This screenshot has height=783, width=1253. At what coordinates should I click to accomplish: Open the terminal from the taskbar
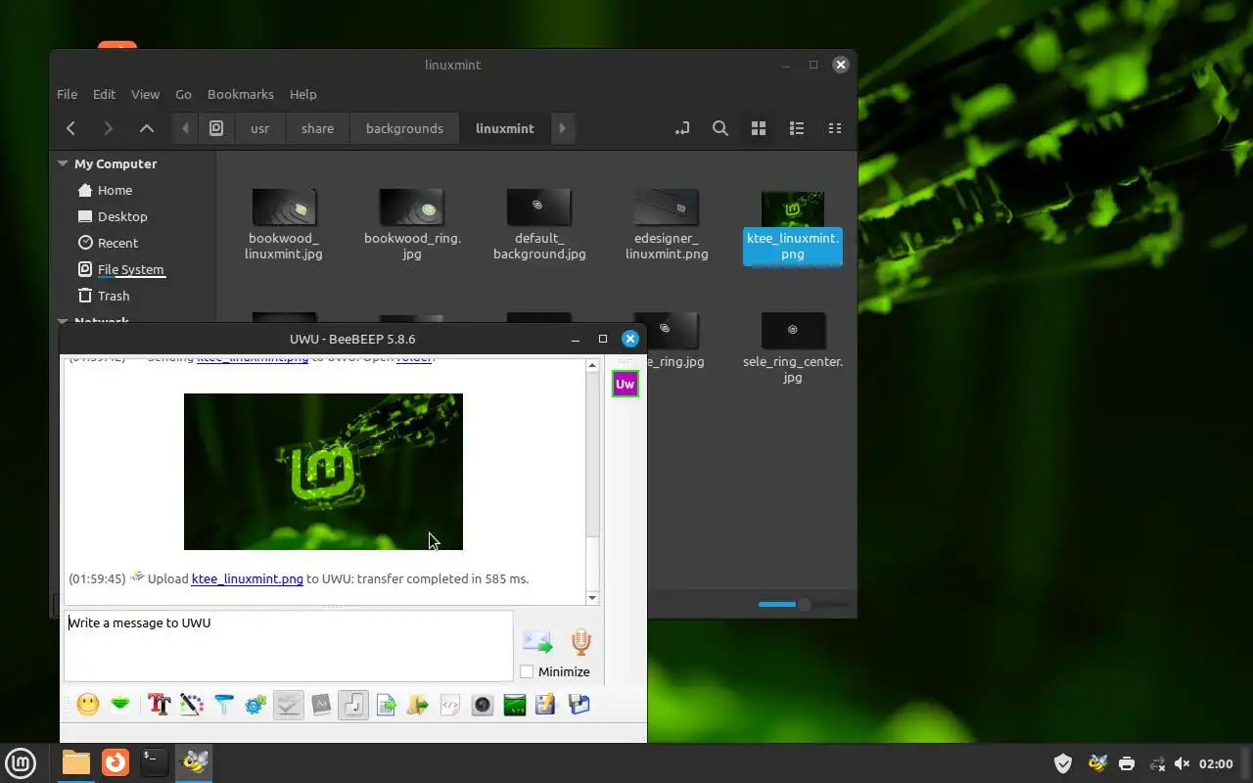[x=154, y=761]
